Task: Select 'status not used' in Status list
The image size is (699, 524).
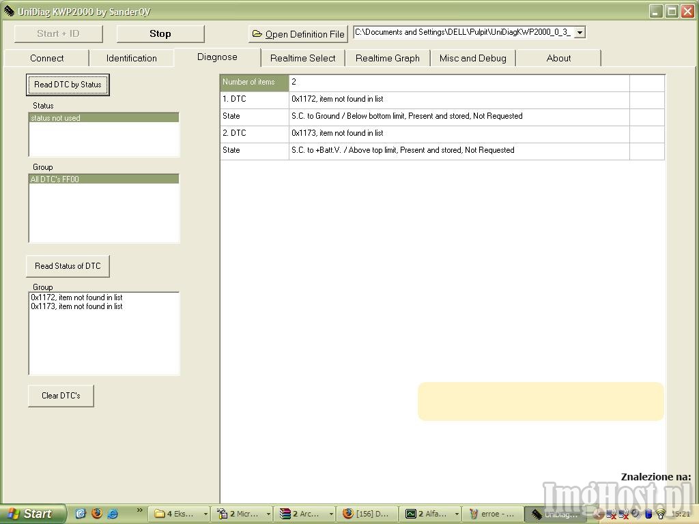Action: tap(104, 118)
